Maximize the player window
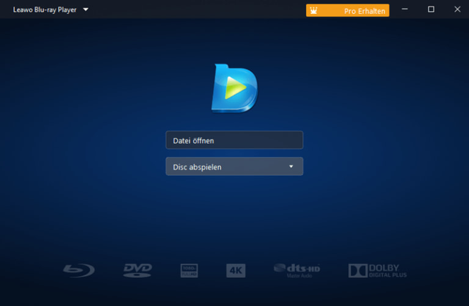469x306 pixels. point(431,9)
